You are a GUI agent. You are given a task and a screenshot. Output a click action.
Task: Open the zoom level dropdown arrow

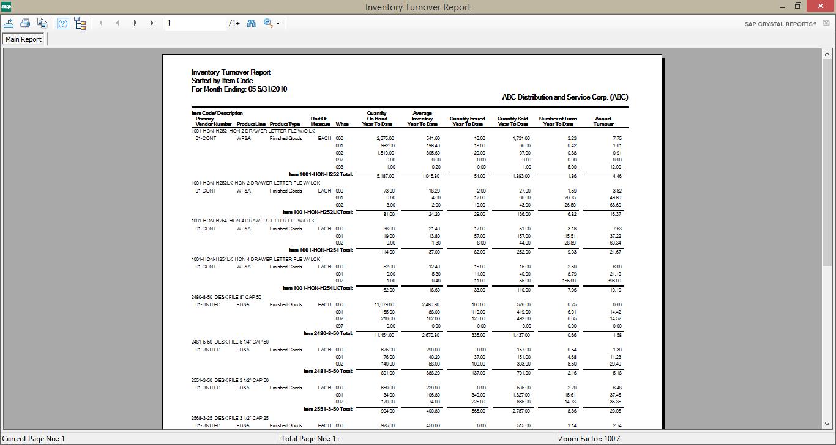pos(277,23)
